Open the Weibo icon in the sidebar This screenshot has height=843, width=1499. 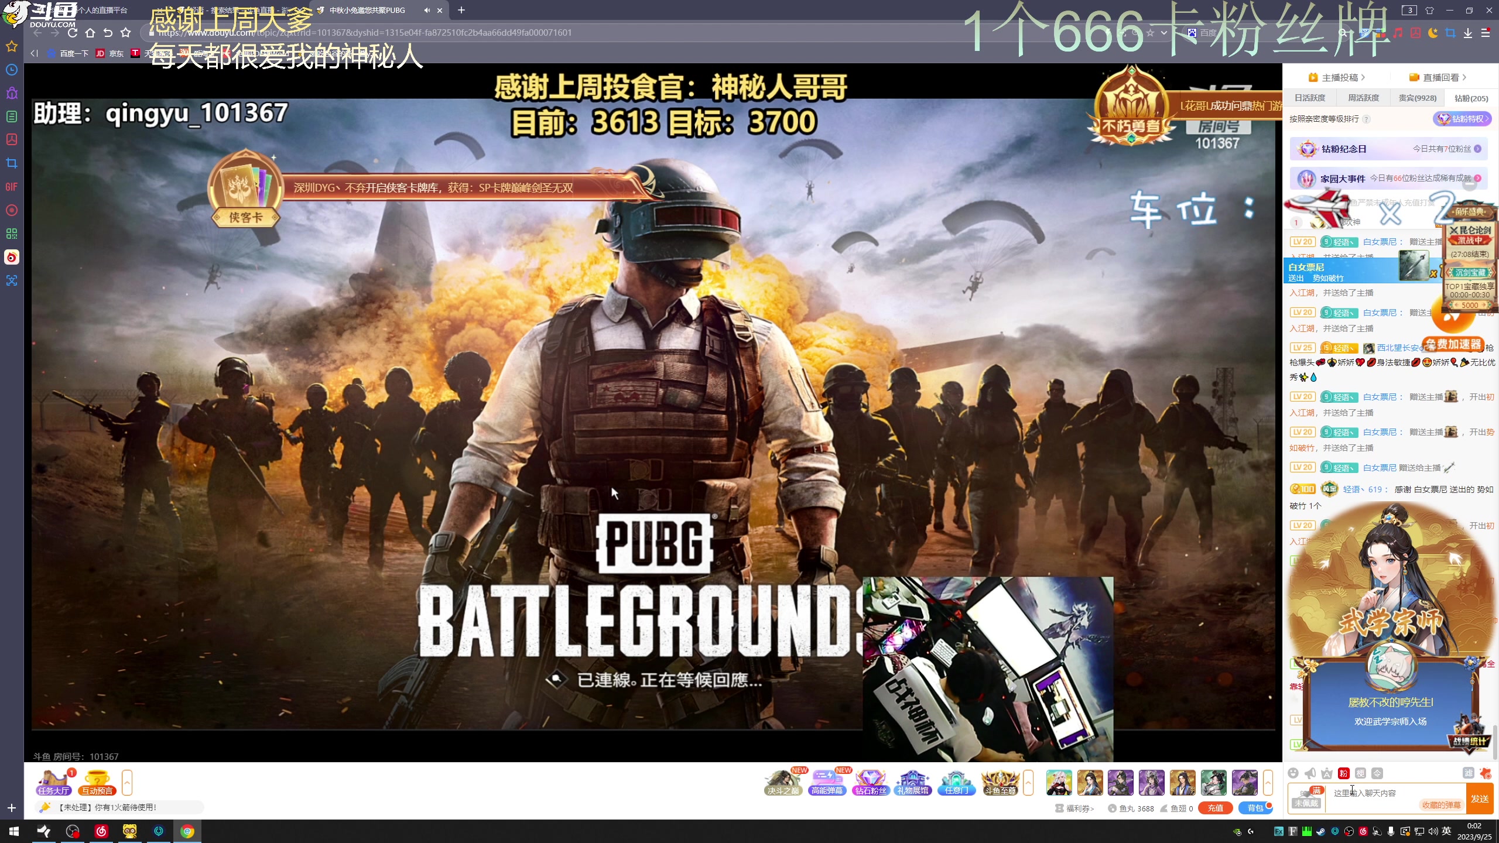click(12, 257)
